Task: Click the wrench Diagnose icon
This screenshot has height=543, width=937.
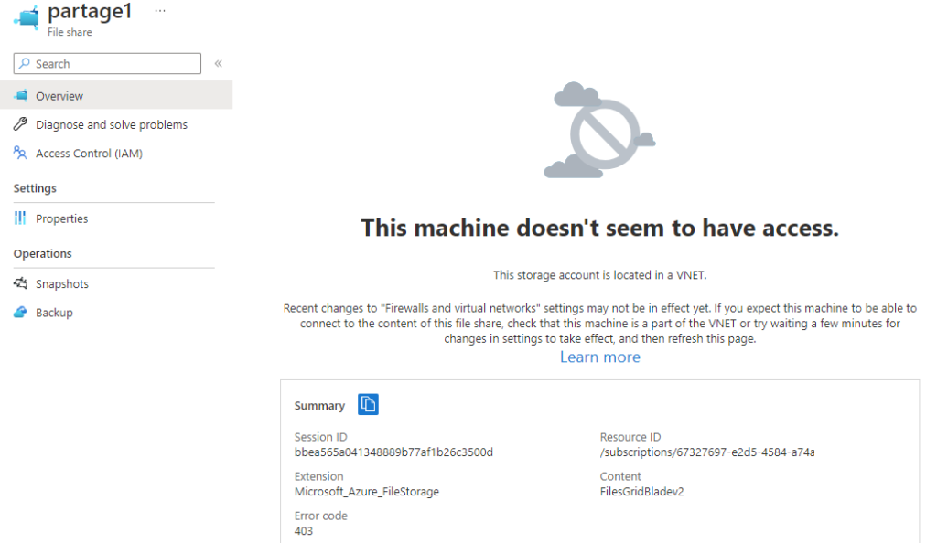Action: pos(20,124)
